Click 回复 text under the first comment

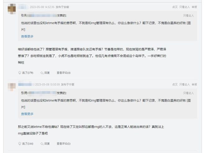(47, 73)
